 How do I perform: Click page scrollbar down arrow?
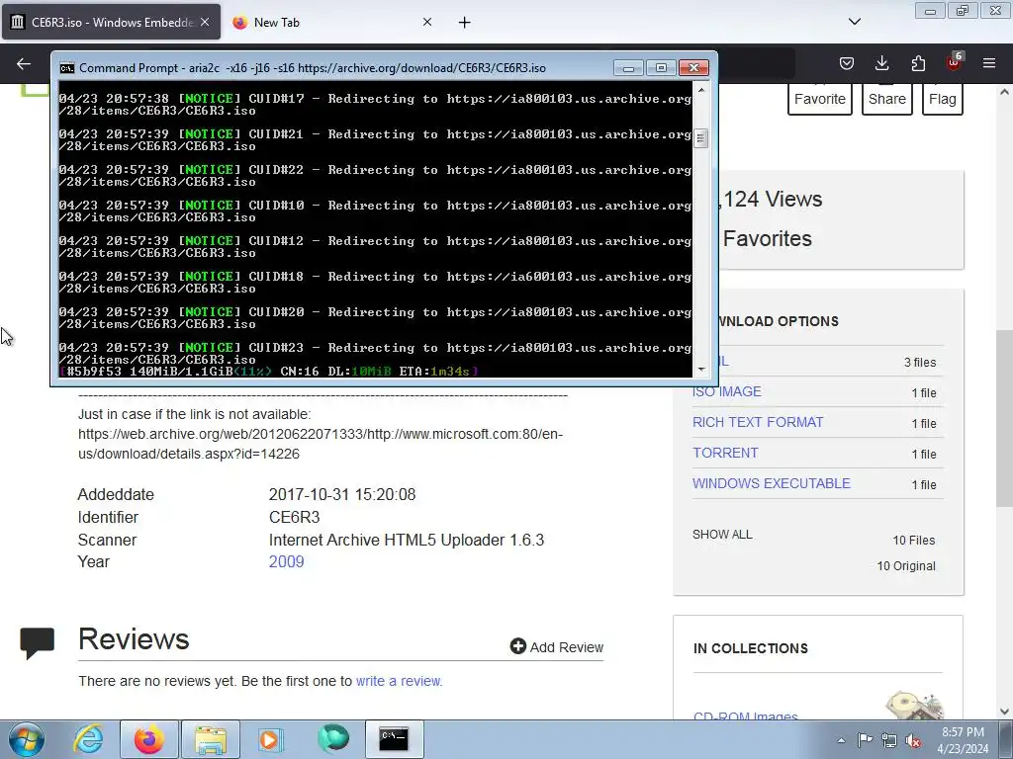tap(1004, 712)
